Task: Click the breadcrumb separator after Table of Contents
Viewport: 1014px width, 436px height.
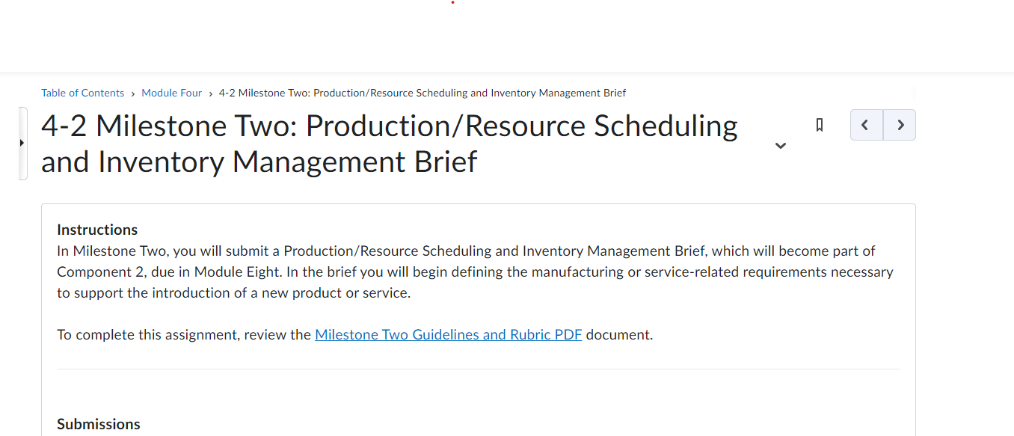Action: [x=133, y=93]
